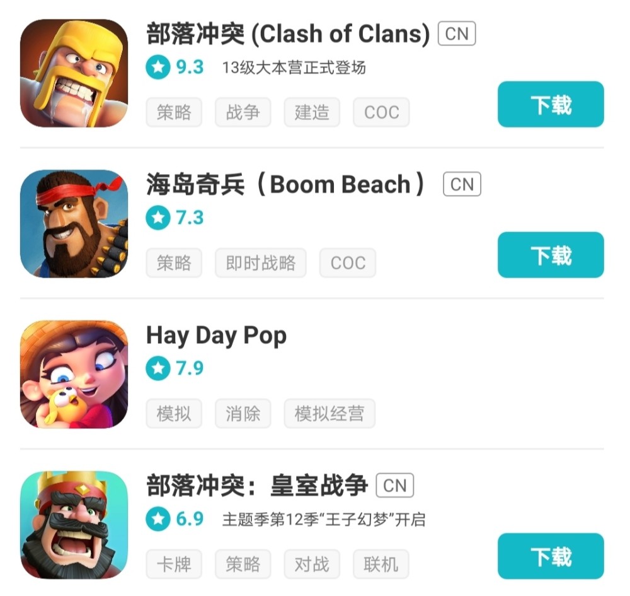The width and height of the screenshot is (630, 596).
Task: Select the 建造 tag
Action: click(x=312, y=112)
